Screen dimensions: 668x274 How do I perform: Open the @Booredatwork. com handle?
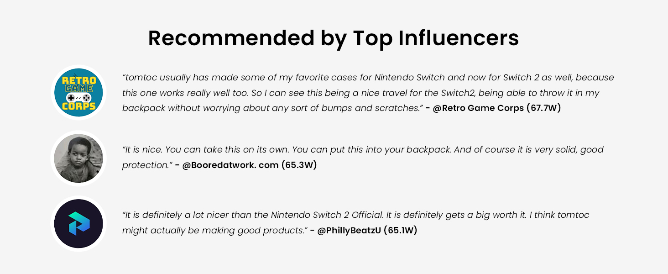[230, 165]
